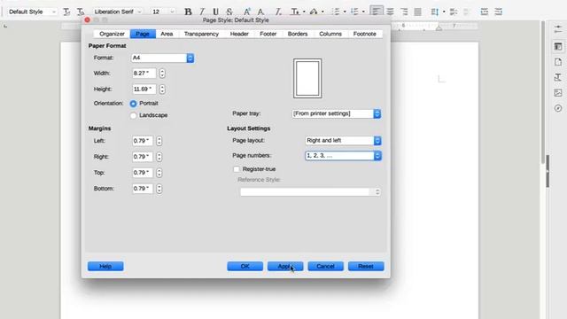
Task: Open the Paper tray dropdown
Action: 337,113
